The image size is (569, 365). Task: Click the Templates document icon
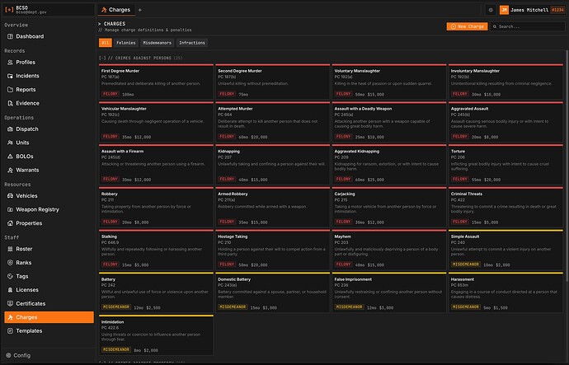tap(10, 331)
